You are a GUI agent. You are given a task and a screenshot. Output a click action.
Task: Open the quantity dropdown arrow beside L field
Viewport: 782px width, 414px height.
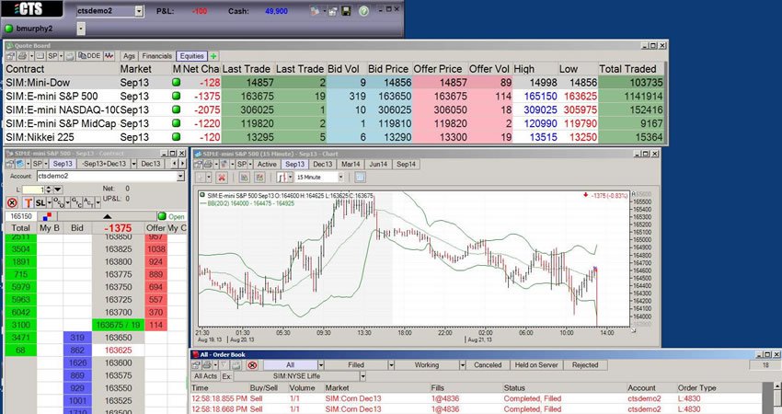[58, 190]
